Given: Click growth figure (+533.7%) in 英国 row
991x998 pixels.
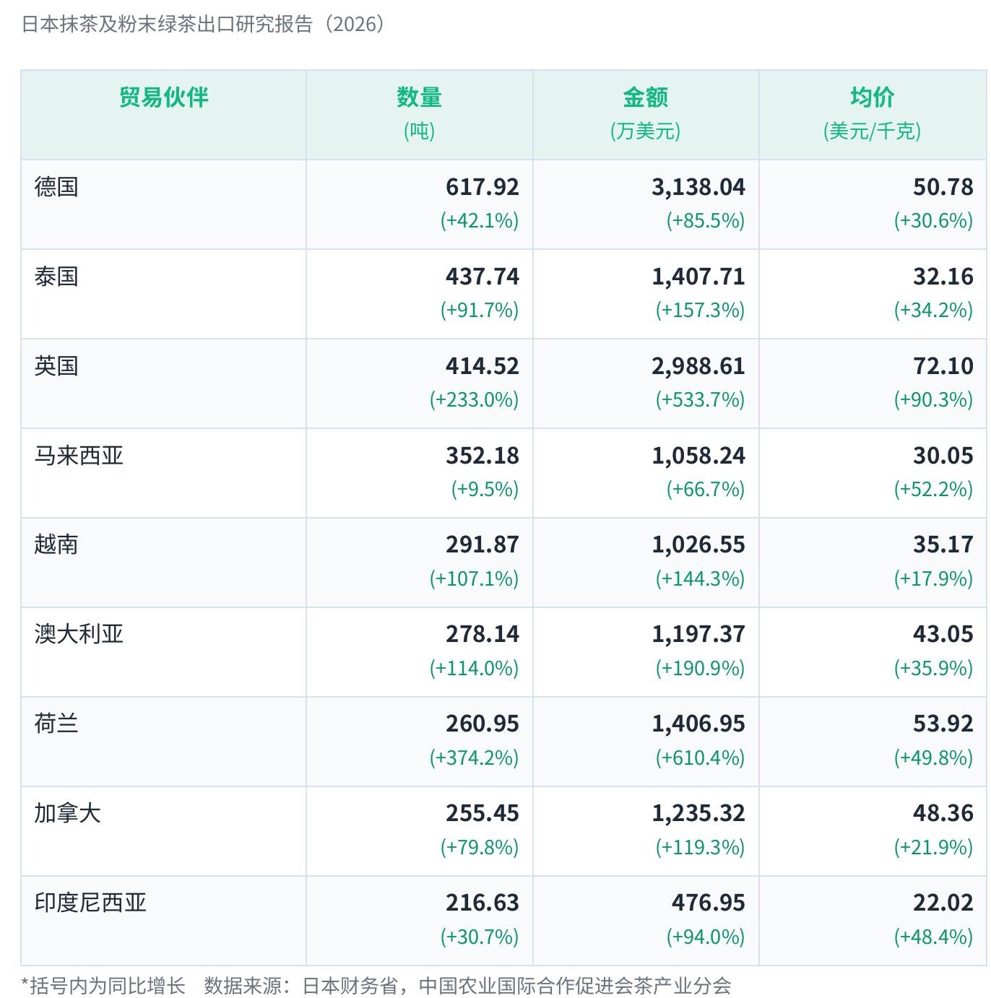Looking at the screenshot, I should (x=700, y=399).
